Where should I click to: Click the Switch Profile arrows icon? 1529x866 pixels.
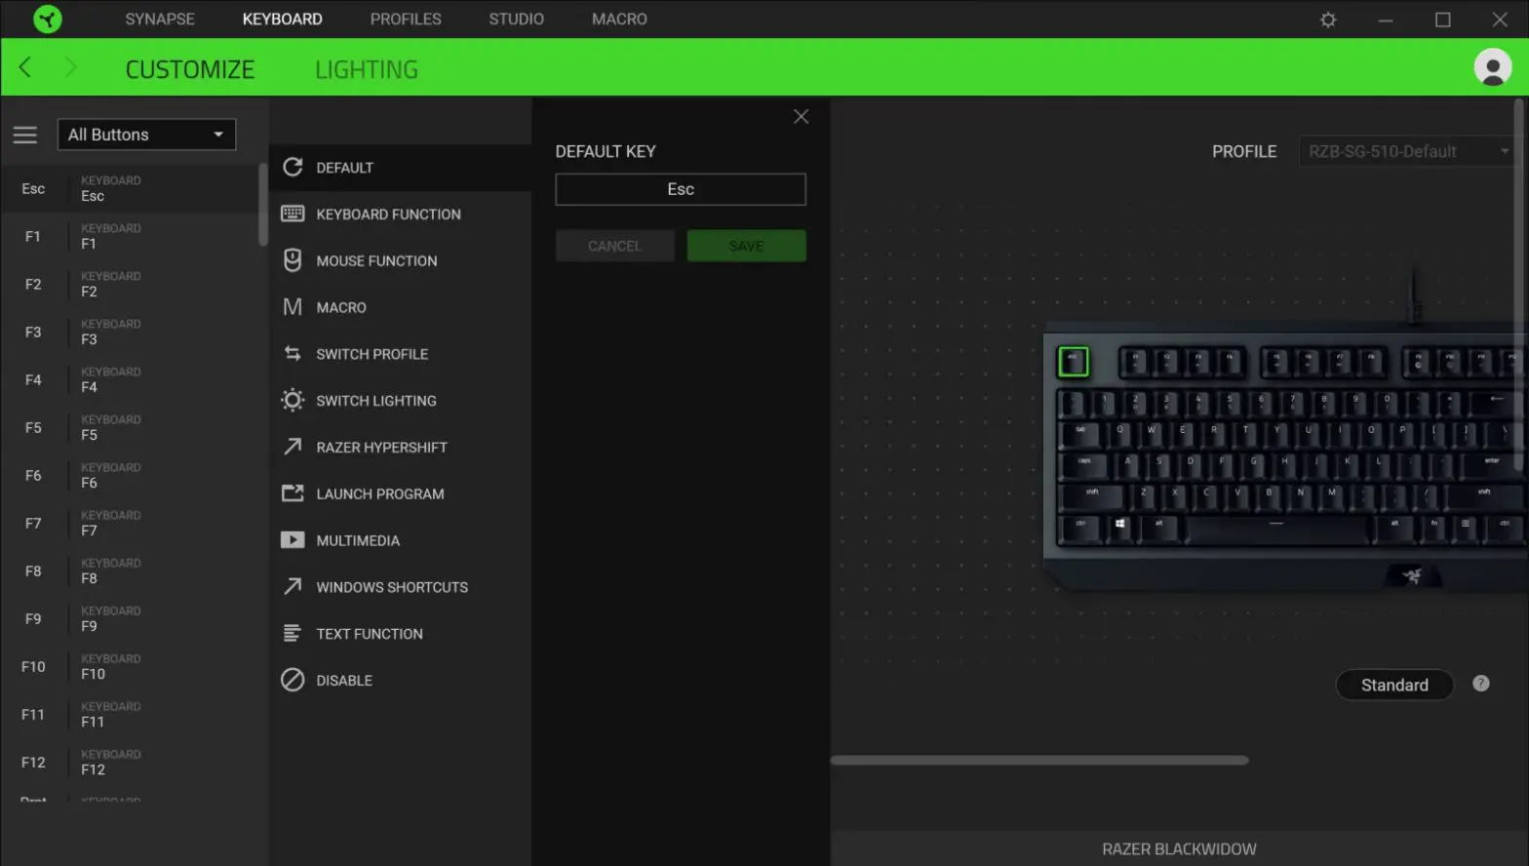coord(293,353)
